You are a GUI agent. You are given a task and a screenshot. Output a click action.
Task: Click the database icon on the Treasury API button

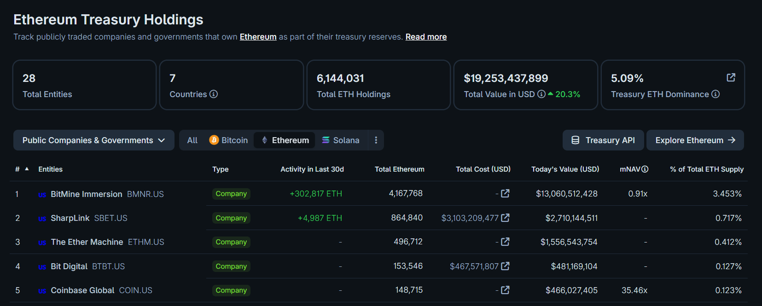[575, 140]
